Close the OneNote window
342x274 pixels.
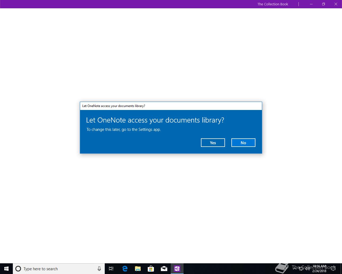pyautogui.click(x=336, y=4)
